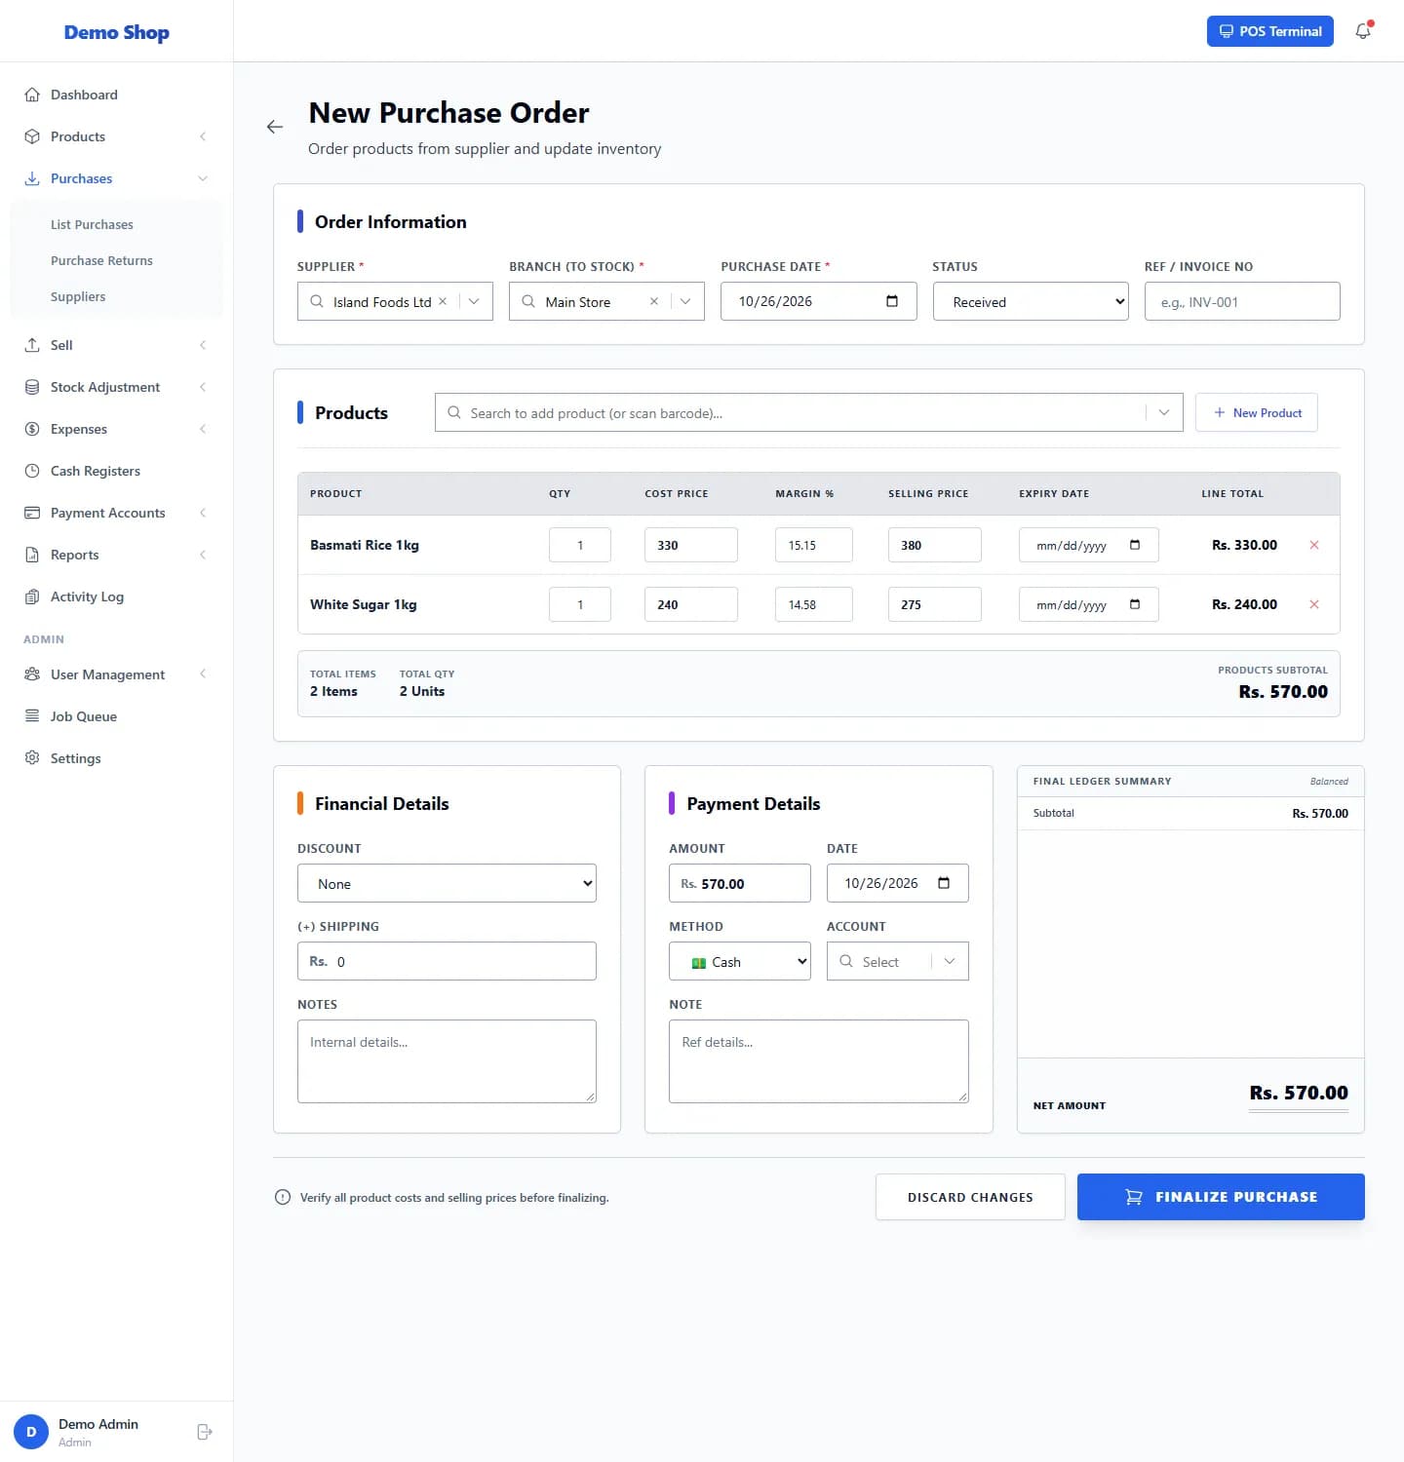Screen dimensions: 1404x1462
Task: Expand the product search dropdown arrow
Action: (x=1164, y=412)
